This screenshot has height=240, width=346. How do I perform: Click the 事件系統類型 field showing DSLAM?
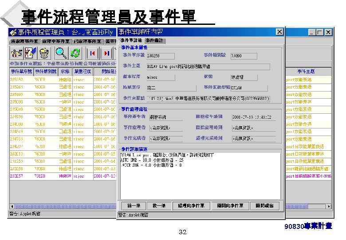pos(249,88)
